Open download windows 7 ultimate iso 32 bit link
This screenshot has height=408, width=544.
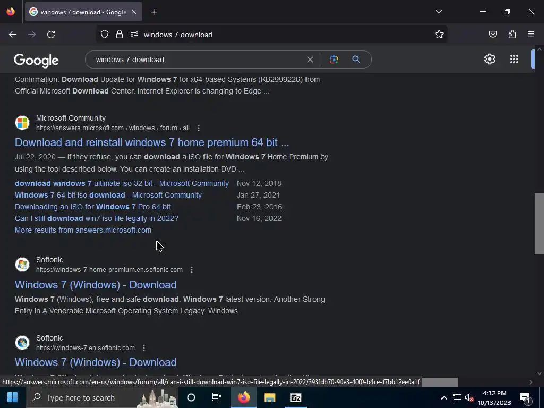click(x=122, y=183)
